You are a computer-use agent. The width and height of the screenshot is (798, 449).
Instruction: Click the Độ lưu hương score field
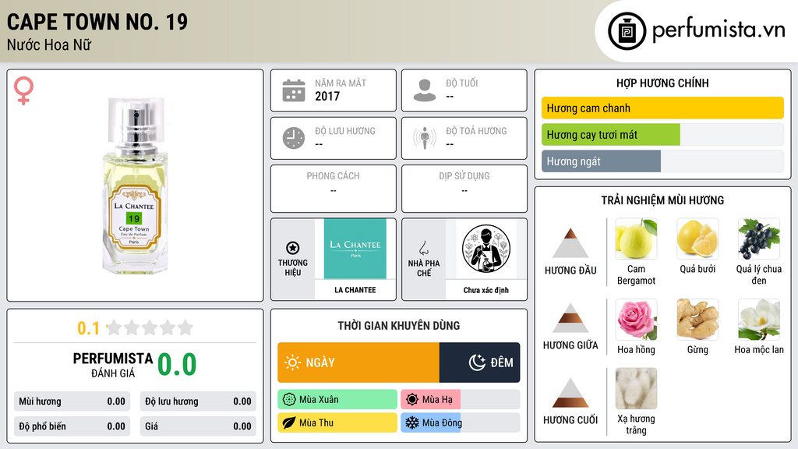point(198,401)
